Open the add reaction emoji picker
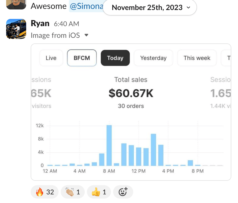This screenshot has width=238, height=203. 123,192
